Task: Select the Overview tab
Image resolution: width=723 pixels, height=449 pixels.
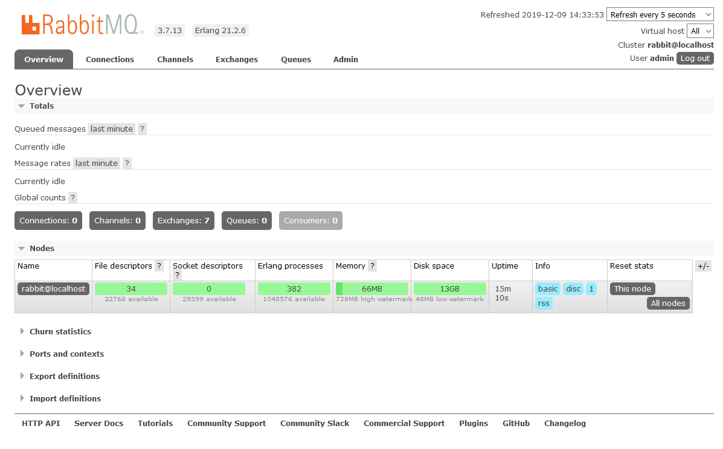Action: (x=44, y=59)
